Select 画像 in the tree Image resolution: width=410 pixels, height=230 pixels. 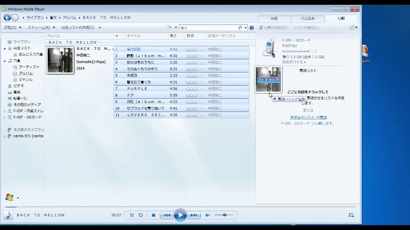17,92
